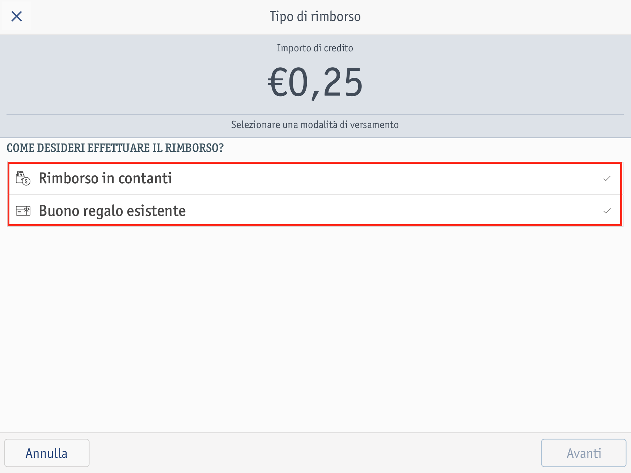Click the Annulla button
The image size is (631, 473).
tap(47, 453)
